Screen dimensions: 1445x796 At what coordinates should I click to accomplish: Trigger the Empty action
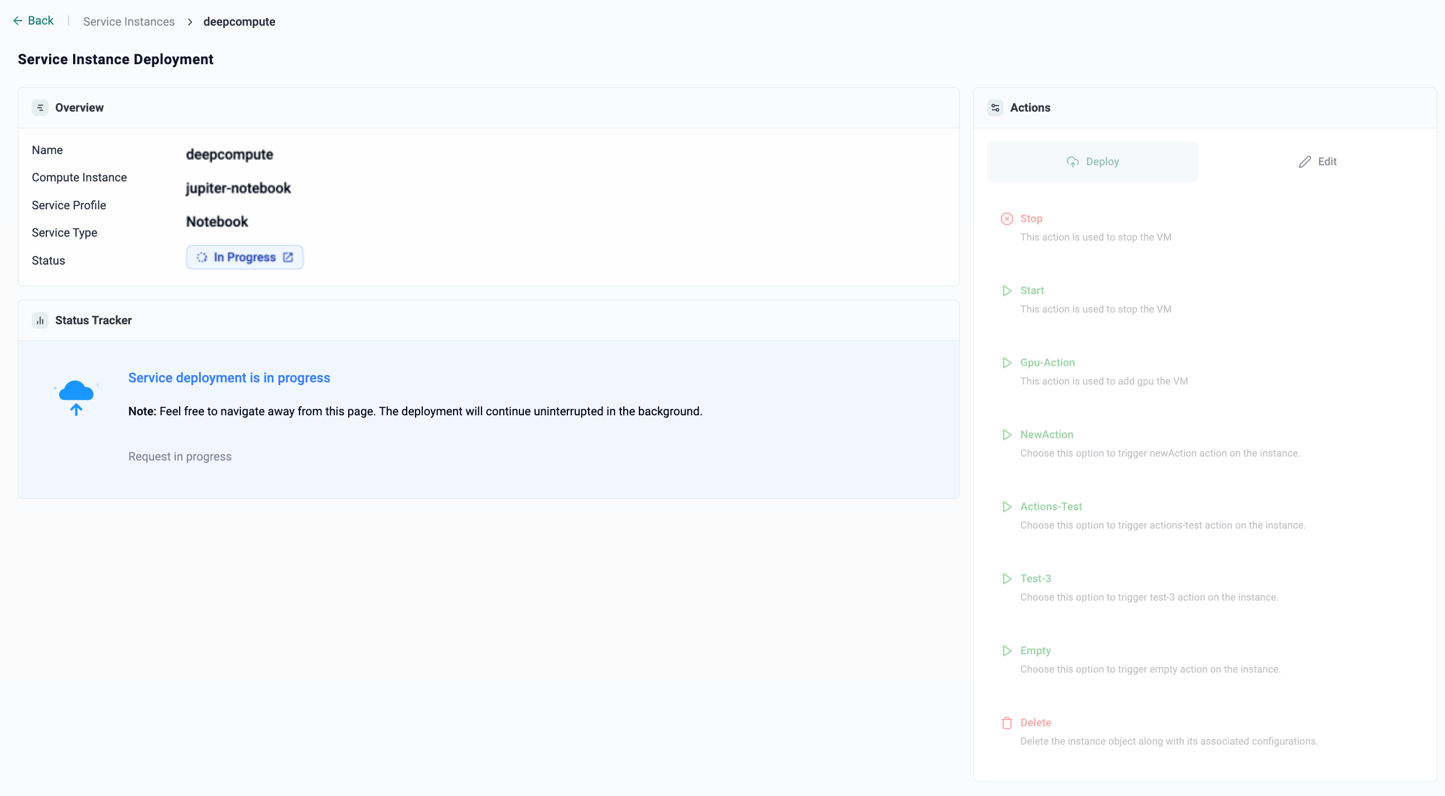(1035, 651)
